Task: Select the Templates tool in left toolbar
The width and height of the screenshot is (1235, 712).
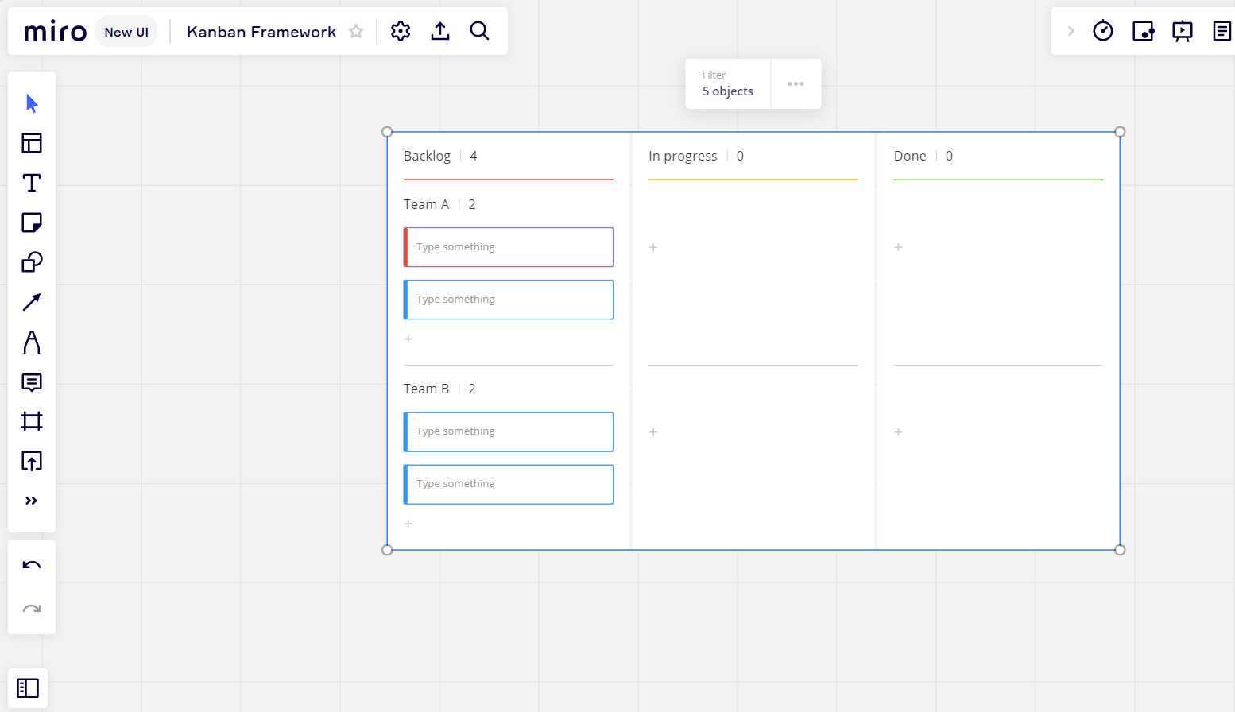Action: pos(32,143)
